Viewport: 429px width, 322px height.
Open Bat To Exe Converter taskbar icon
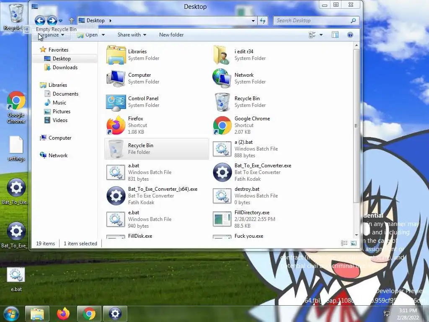[115, 314]
